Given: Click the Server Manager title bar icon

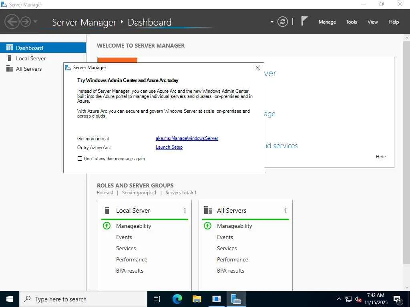Looking at the screenshot, I should 4,4.
